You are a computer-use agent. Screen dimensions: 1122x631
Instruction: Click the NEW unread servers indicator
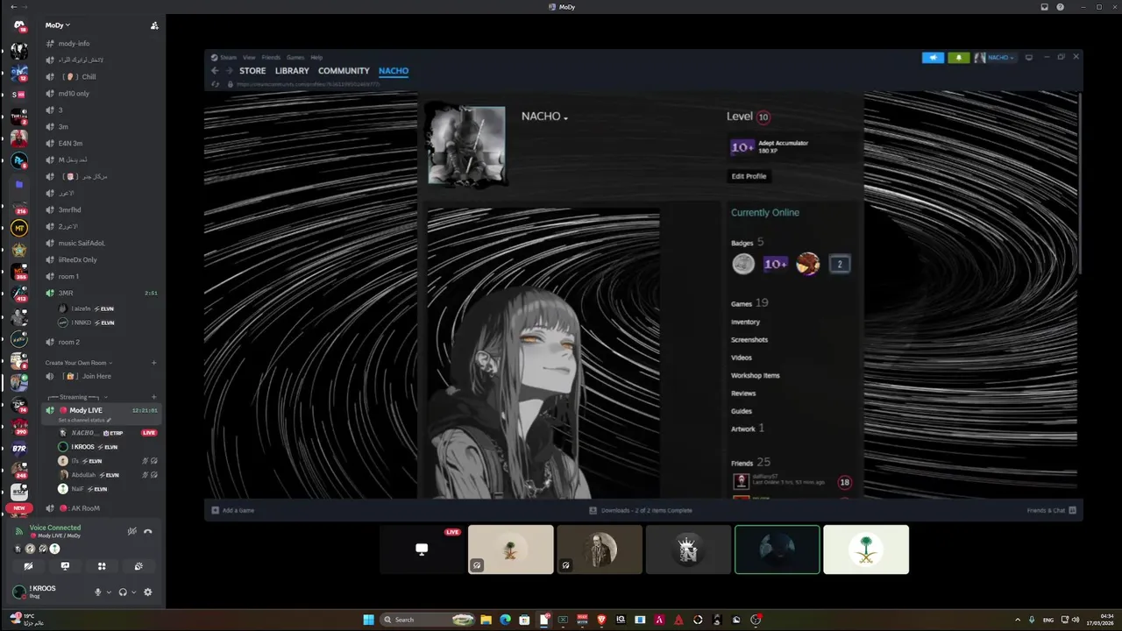(18, 508)
